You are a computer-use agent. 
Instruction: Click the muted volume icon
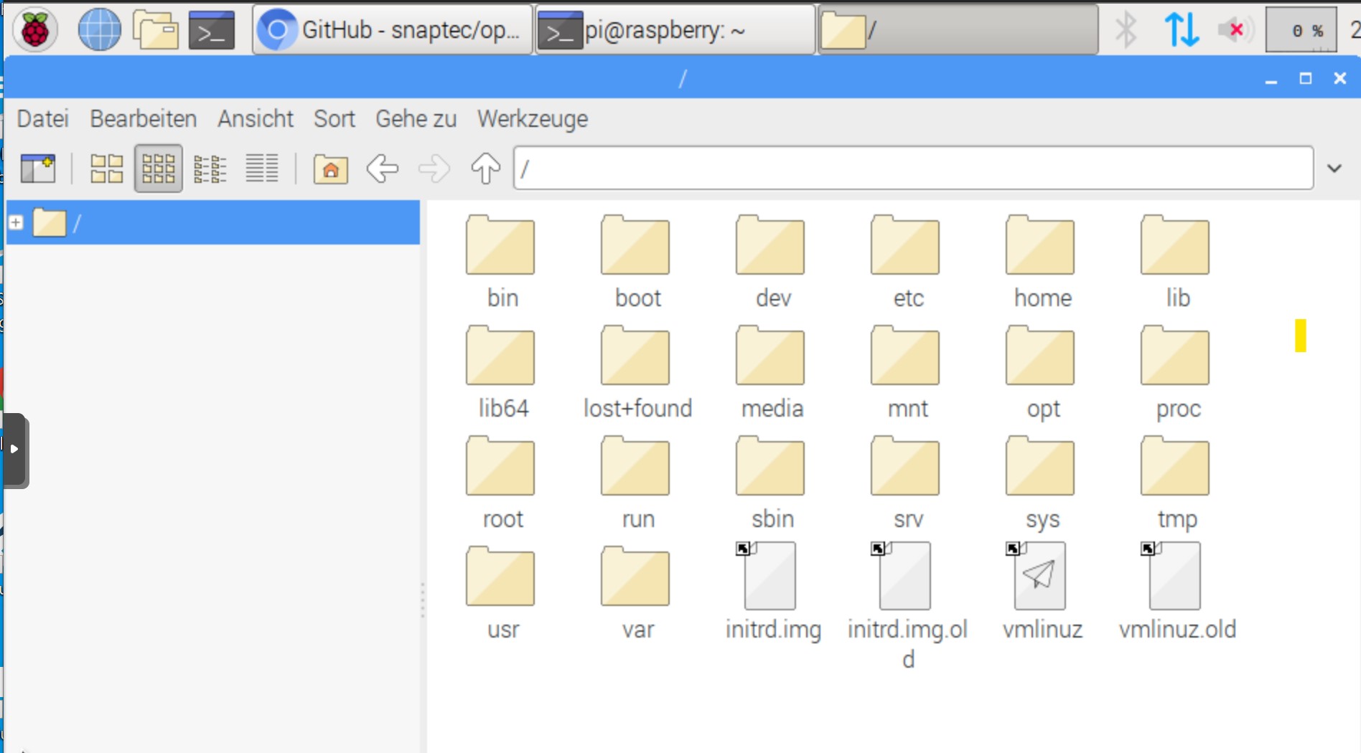[x=1234, y=30]
